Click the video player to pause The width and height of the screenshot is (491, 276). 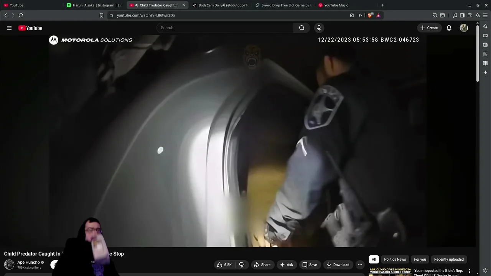tap(238, 142)
